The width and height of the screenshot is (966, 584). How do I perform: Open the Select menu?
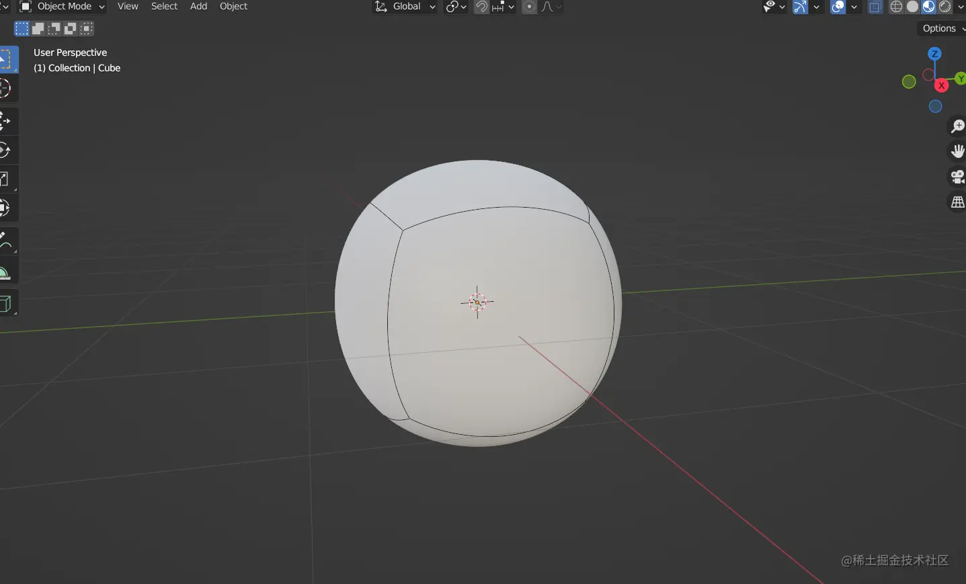(164, 6)
